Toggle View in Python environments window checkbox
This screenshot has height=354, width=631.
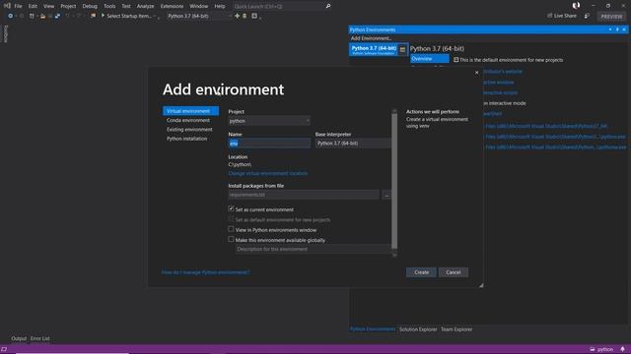231,229
